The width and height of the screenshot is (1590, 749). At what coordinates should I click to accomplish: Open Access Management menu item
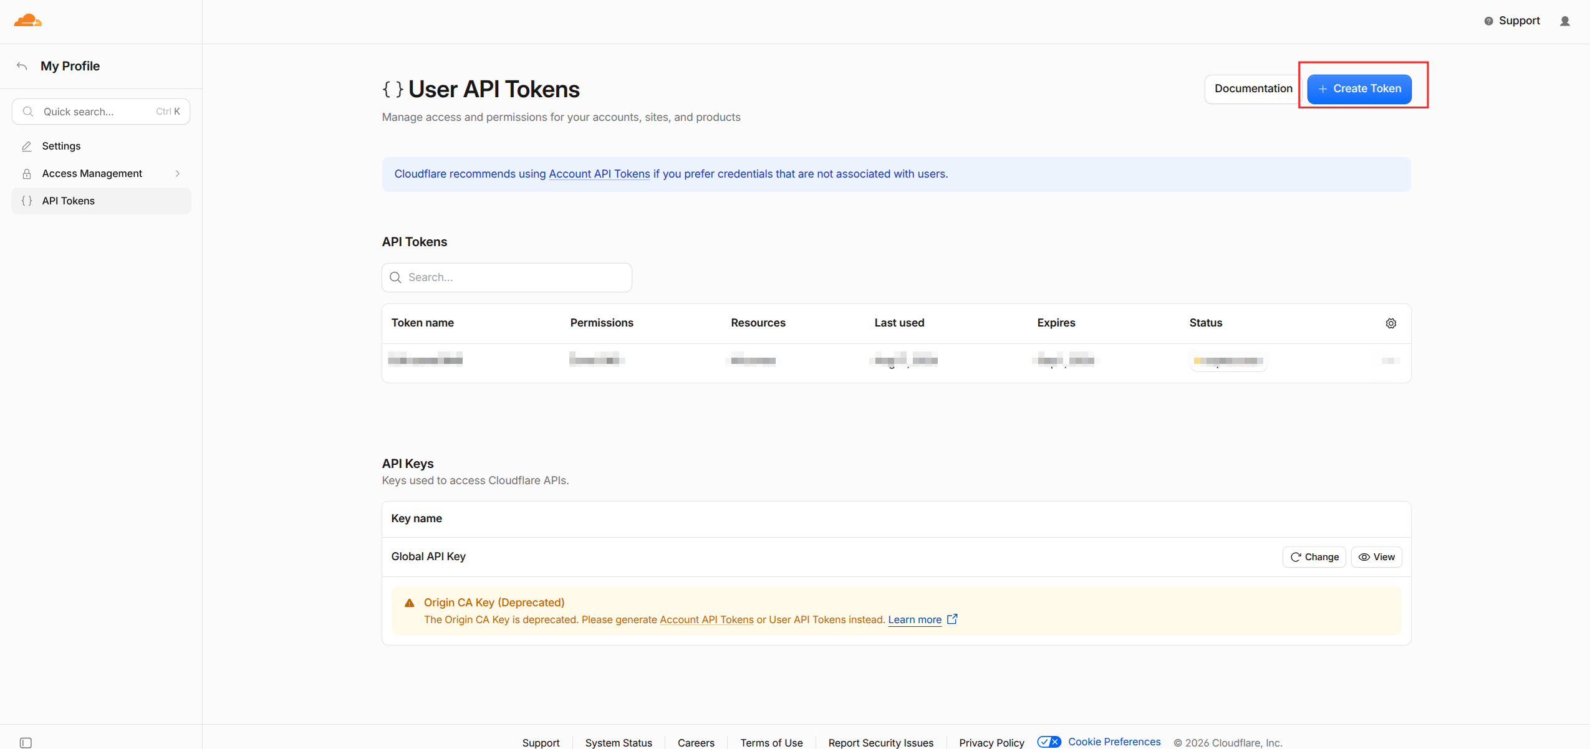coord(101,174)
